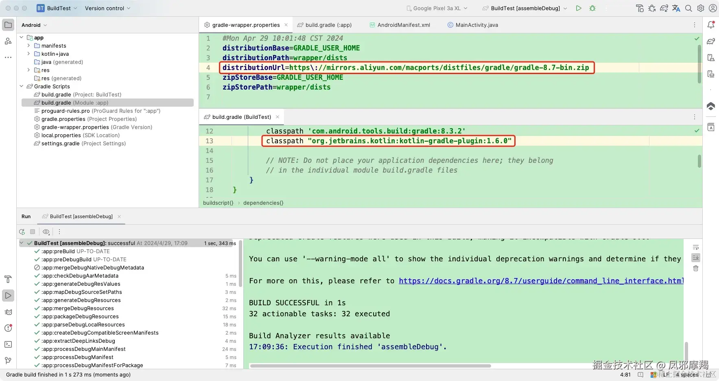Open the Android project view dropdown

click(x=34, y=25)
